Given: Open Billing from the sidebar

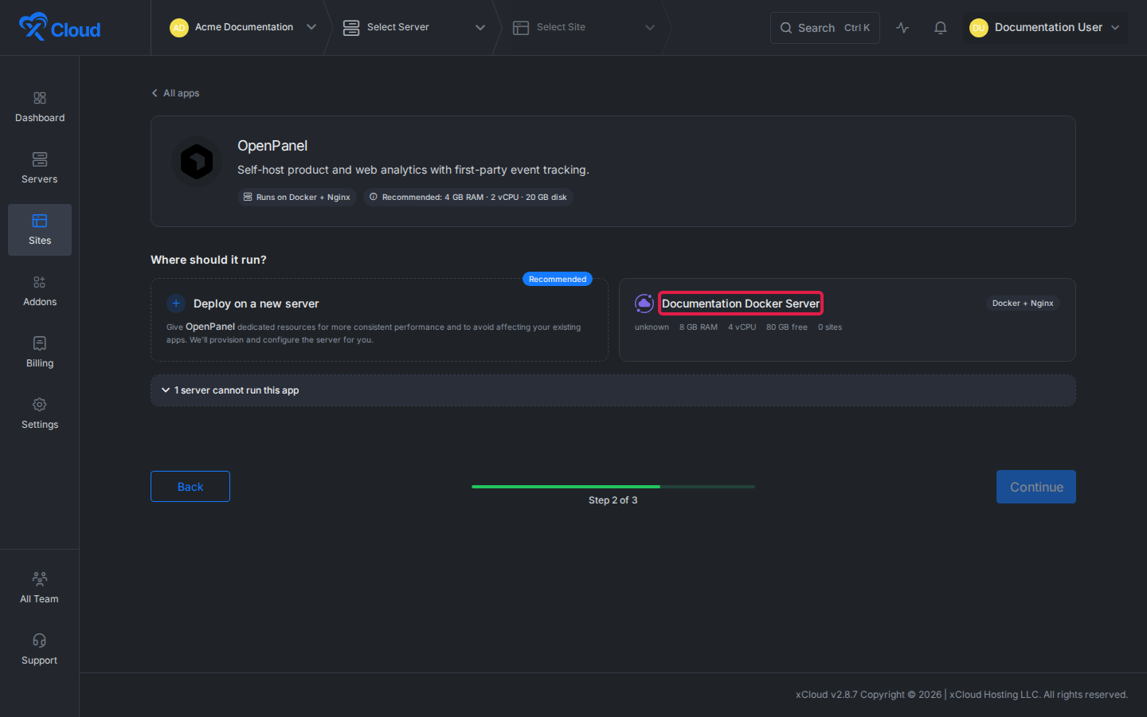Looking at the screenshot, I should click(x=40, y=352).
